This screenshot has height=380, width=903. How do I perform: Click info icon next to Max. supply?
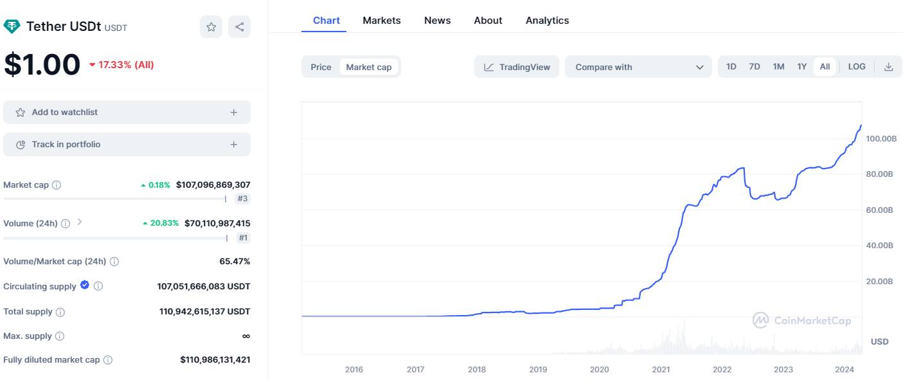coord(60,336)
